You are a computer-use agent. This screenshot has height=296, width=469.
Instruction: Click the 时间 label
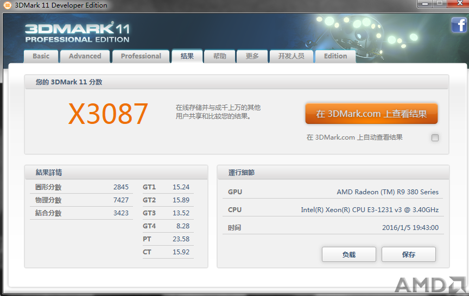coord(234,228)
